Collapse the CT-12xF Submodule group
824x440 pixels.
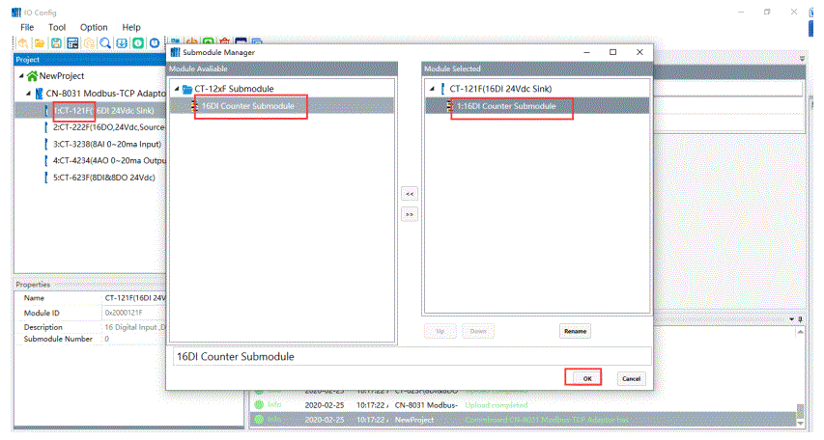[177, 89]
